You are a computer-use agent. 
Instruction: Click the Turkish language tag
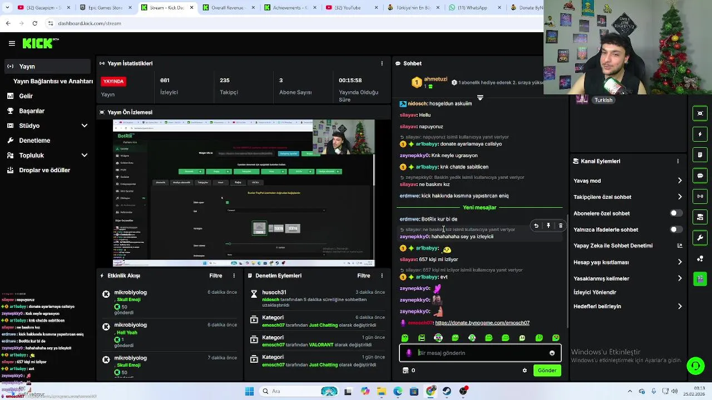(x=603, y=100)
